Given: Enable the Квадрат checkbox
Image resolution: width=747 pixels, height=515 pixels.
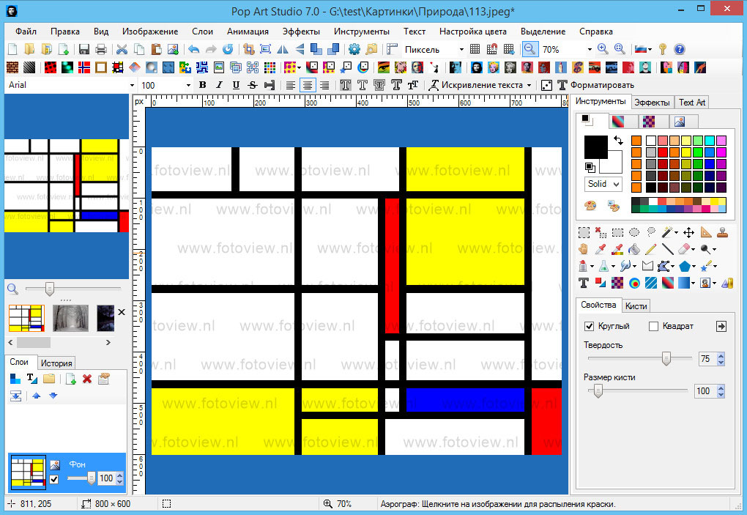Looking at the screenshot, I should tap(653, 326).
